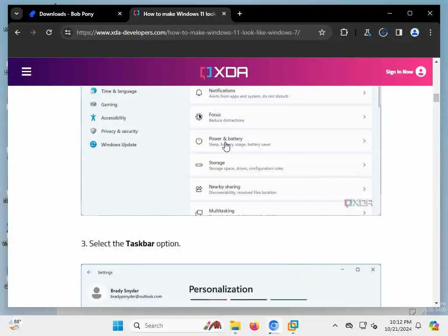Click the circular extension icon in toolbar
This screenshot has width=448, height=336.
click(383, 32)
